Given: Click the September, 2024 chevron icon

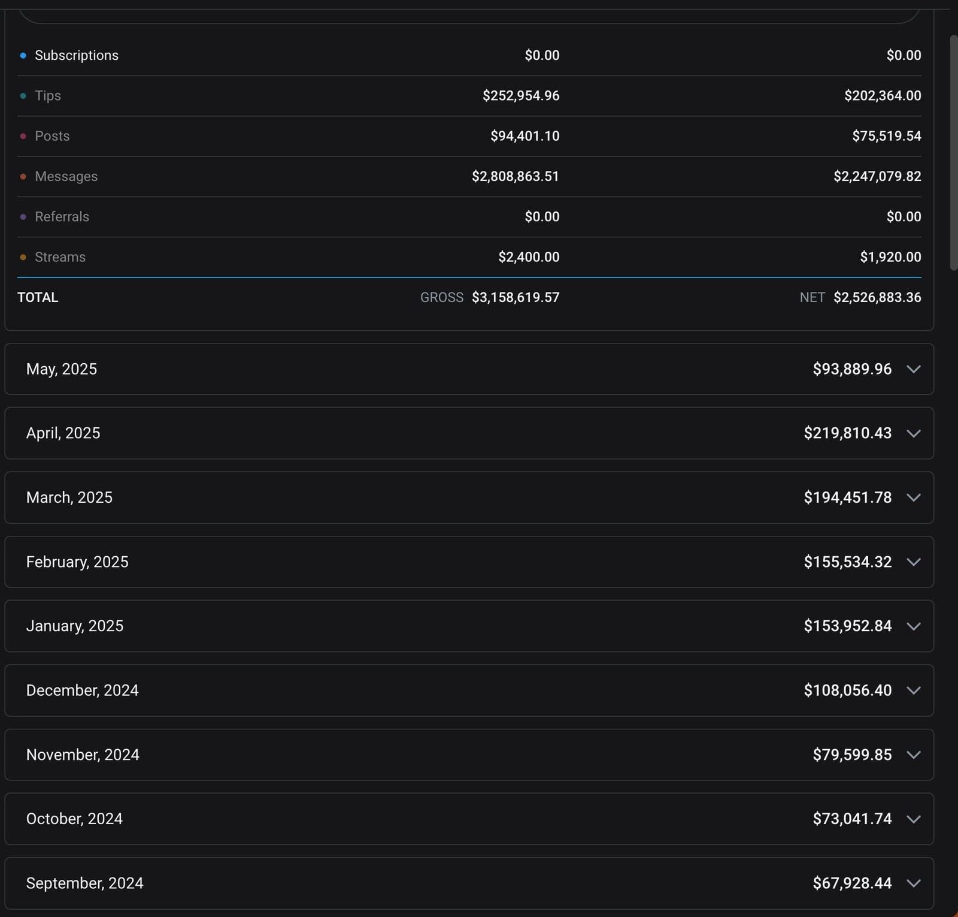Looking at the screenshot, I should click(913, 883).
